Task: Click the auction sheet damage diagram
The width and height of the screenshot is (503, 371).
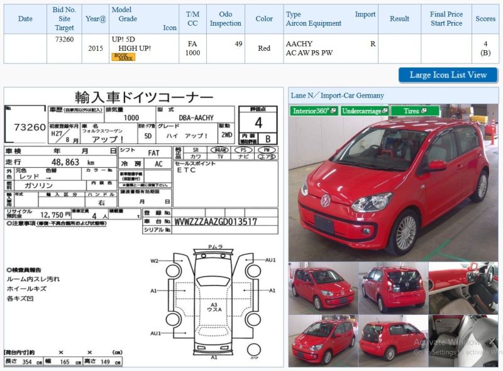Action: tap(213, 302)
